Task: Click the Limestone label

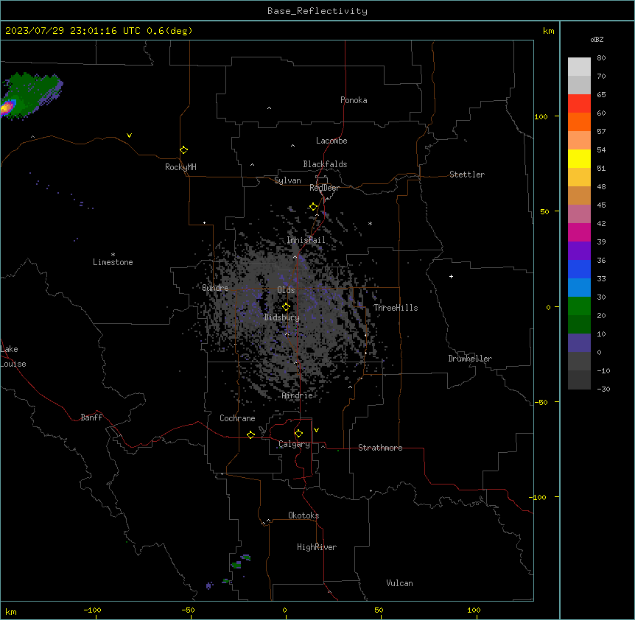Action: 113,262
